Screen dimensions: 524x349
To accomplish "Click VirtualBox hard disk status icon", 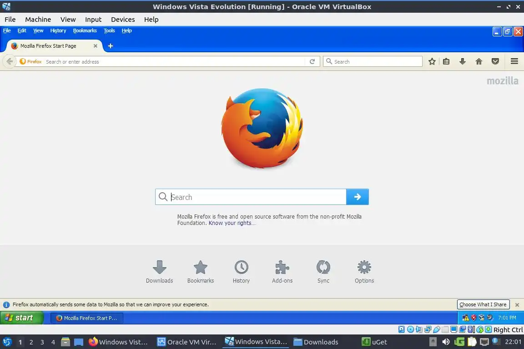I will pyautogui.click(x=401, y=329).
